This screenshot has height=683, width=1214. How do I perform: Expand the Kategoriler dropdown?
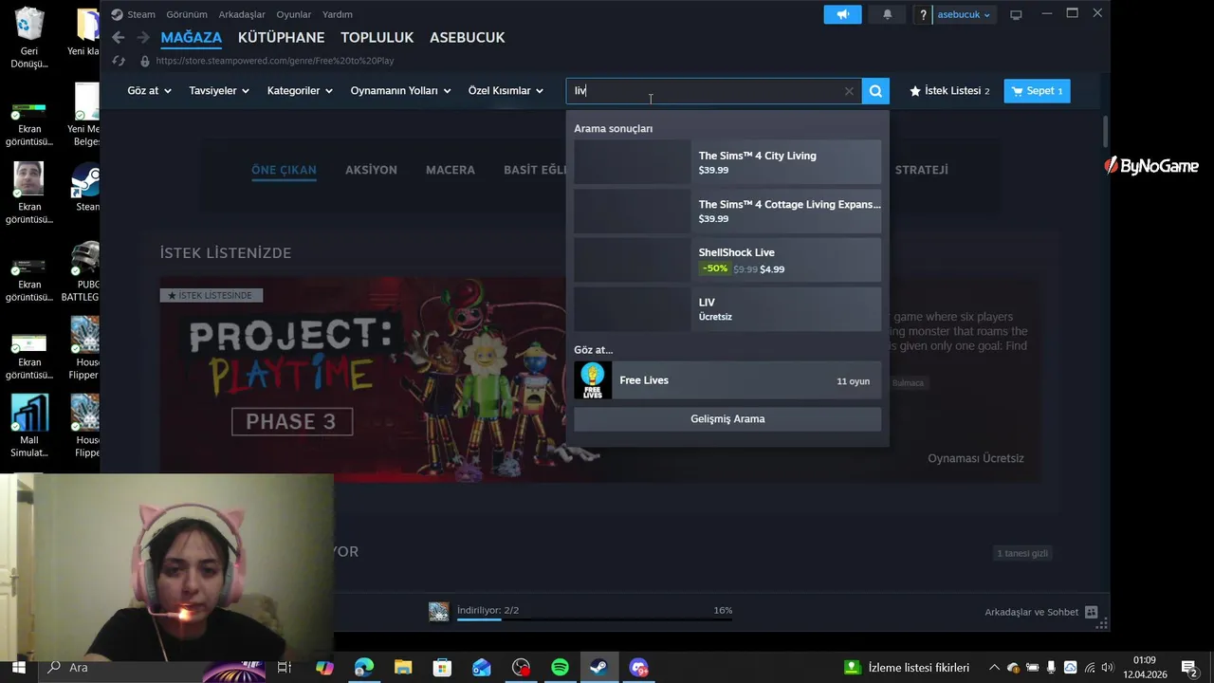click(300, 91)
